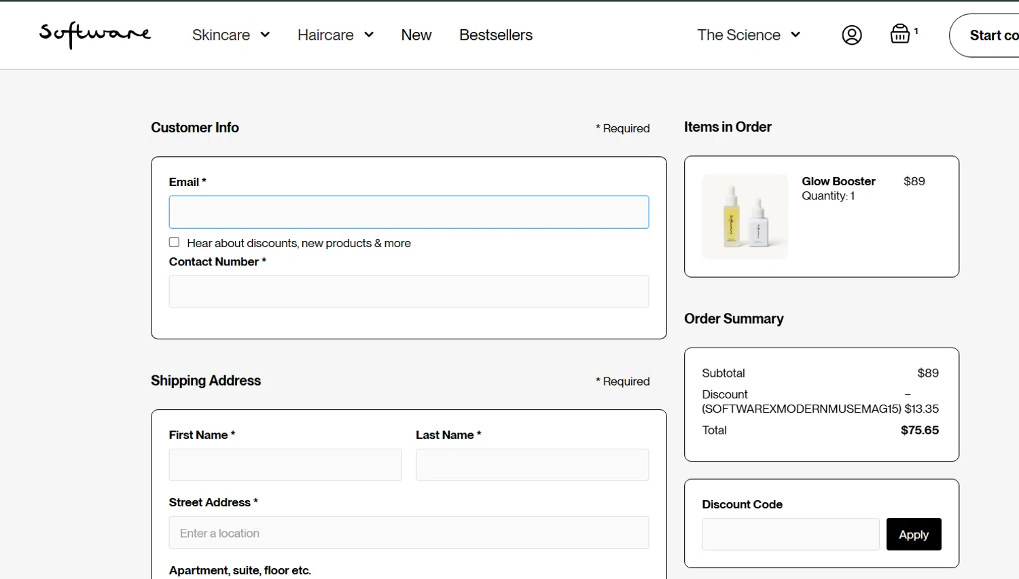Click the Order Summary heading
Screen dimensions: 1019x579
coord(734,319)
